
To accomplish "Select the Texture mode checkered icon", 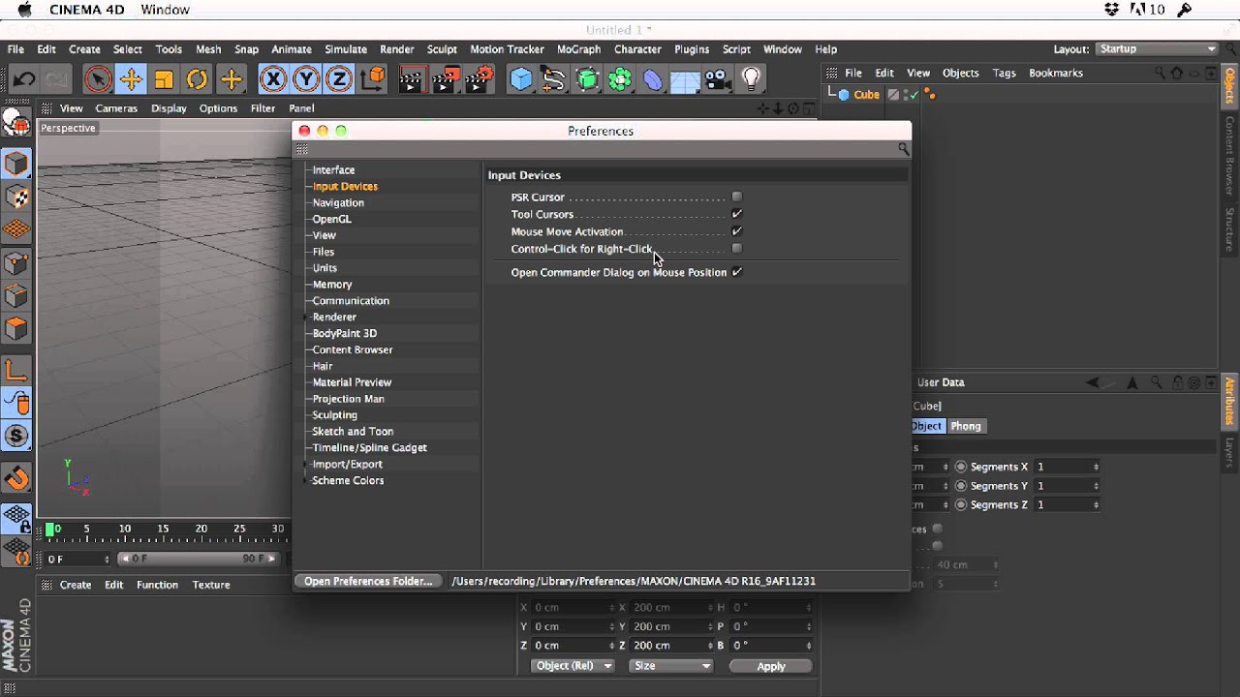I will point(16,197).
